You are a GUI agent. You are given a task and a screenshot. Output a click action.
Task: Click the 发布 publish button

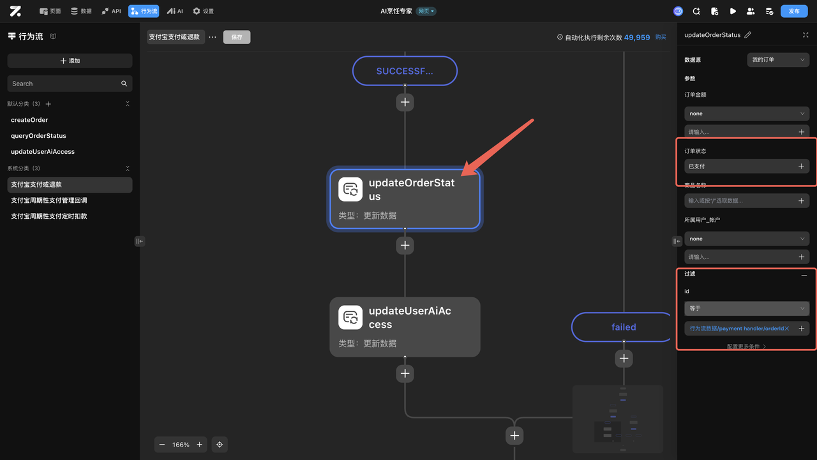[x=794, y=11]
